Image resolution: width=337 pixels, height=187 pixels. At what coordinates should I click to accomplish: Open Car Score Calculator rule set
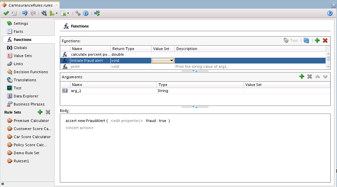click(x=32, y=137)
